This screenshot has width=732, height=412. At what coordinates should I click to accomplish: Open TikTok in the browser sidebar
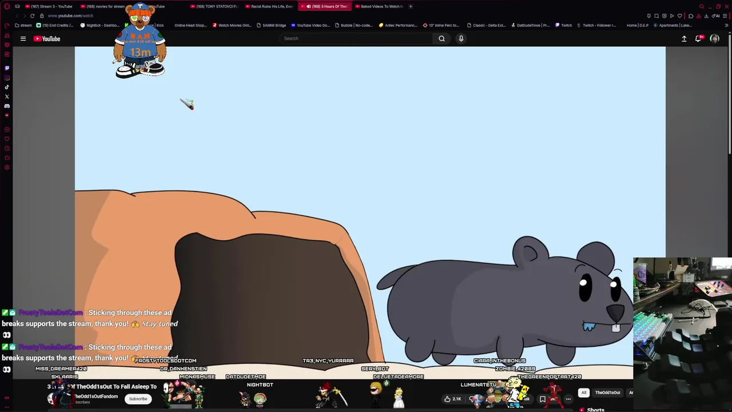(x=7, y=87)
